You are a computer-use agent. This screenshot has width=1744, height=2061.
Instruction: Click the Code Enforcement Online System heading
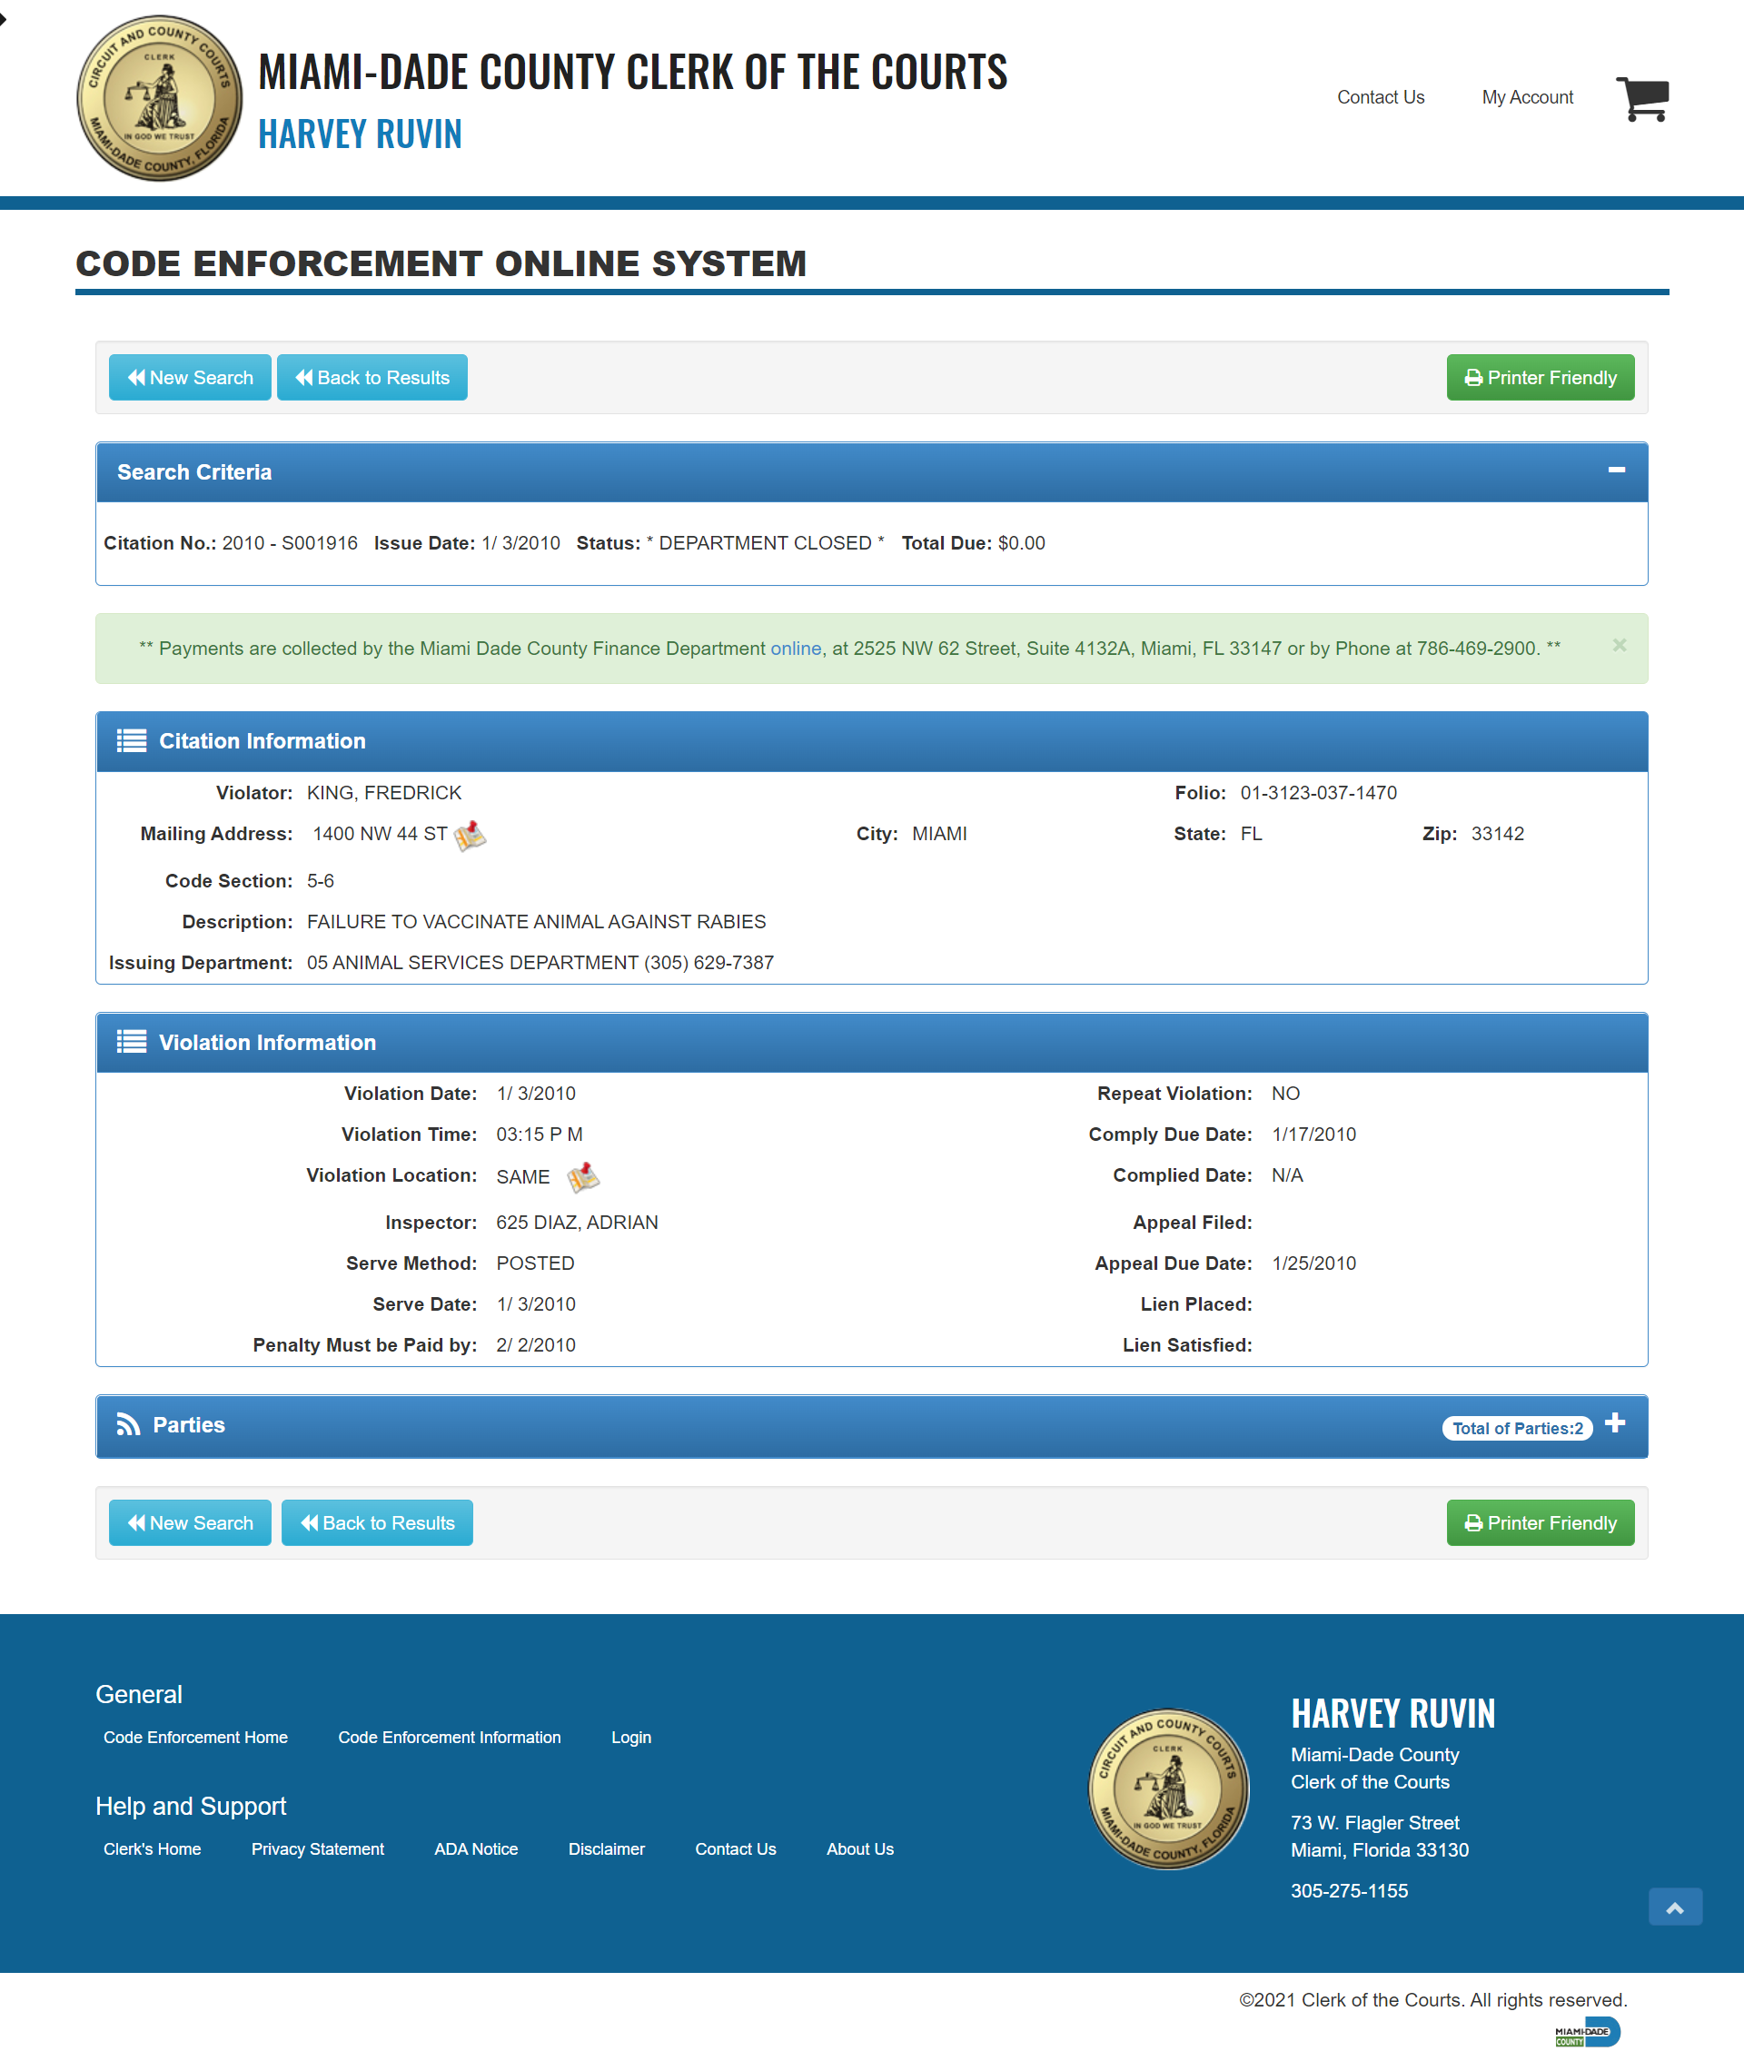click(441, 264)
